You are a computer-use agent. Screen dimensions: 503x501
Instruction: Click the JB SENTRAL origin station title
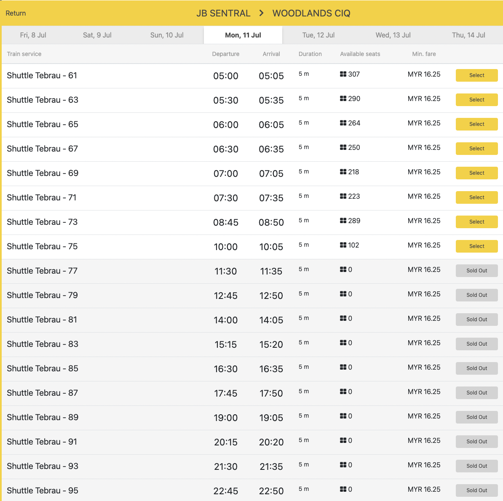[x=223, y=13]
